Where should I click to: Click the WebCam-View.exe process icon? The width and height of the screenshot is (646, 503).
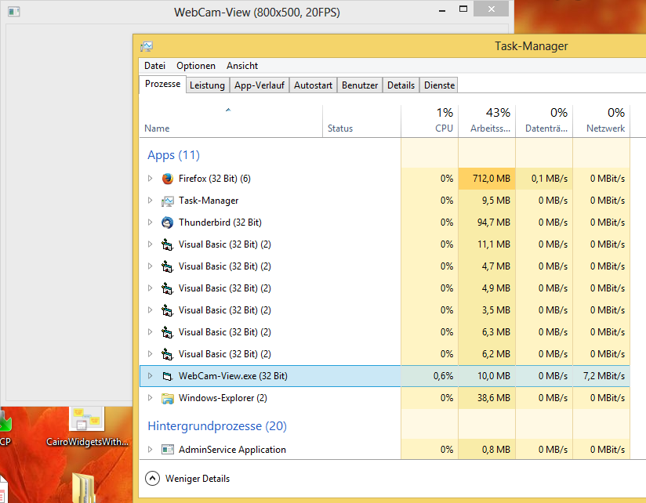click(x=167, y=375)
